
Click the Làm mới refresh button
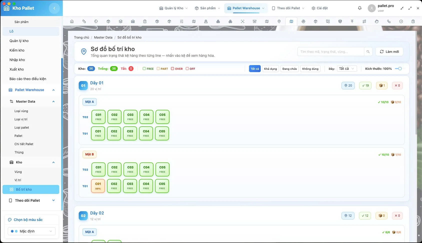click(x=389, y=52)
